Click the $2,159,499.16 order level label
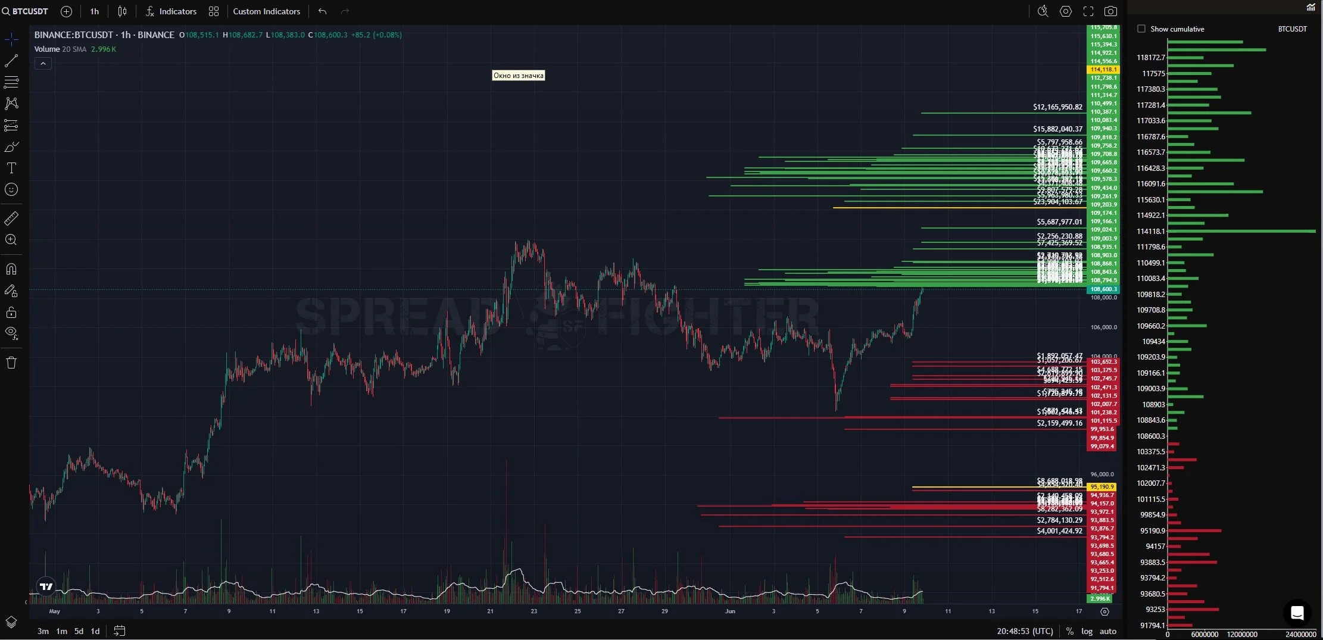This screenshot has width=1323, height=640. (1059, 423)
